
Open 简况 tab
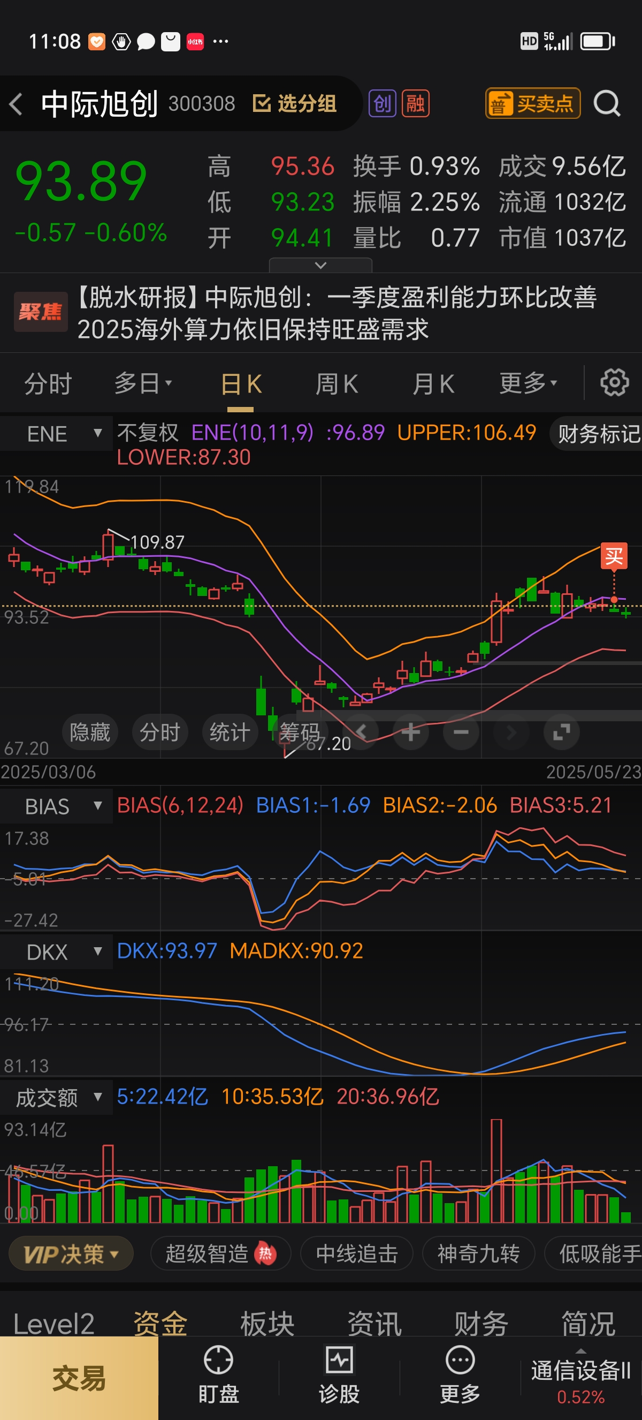[588, 1324]
